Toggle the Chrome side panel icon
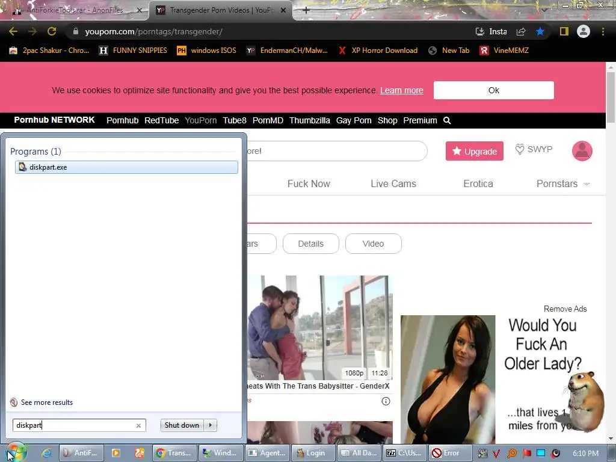Image resolution: width=616 pixels, height=462 pixels. point(564,31)
